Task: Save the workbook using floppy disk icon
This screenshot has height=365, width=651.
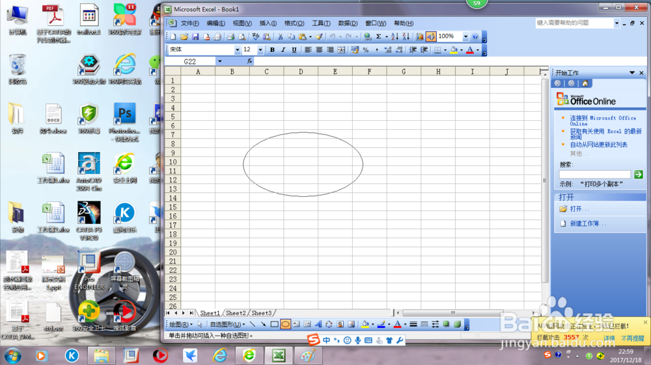Action: (195, 37)
